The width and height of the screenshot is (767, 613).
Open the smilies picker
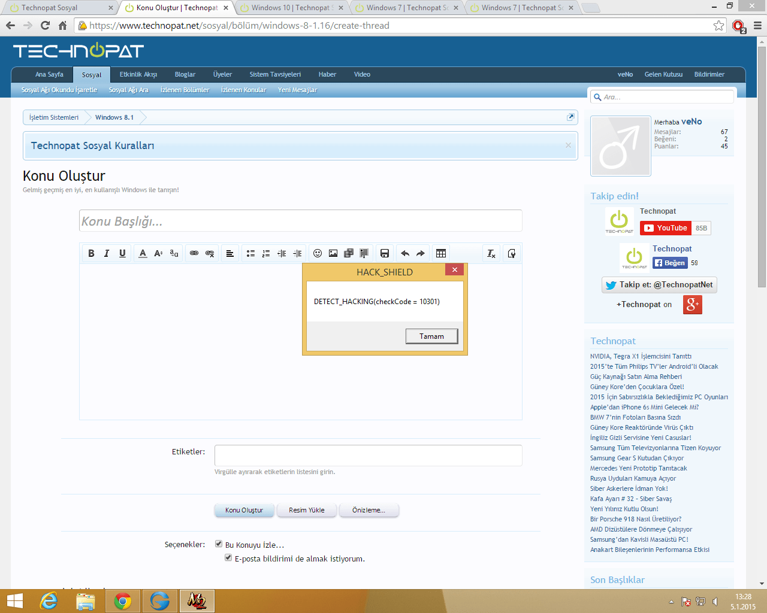coord(318,253)
